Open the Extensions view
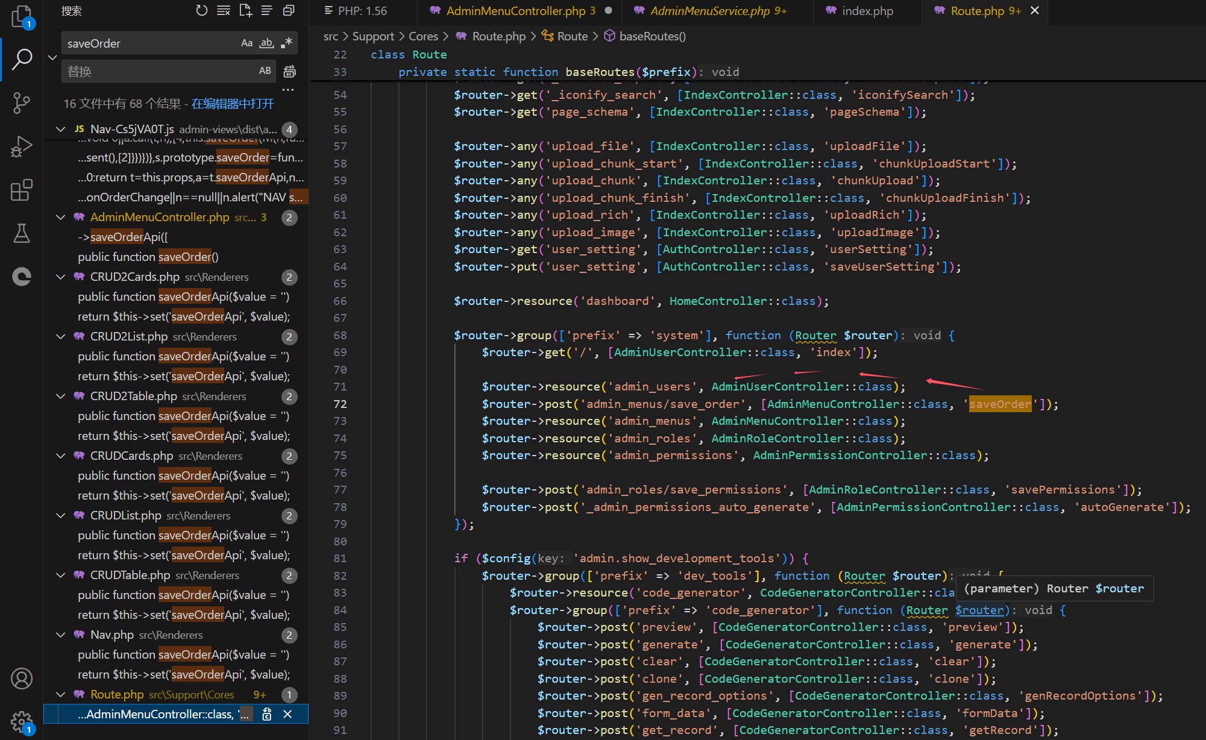Image resolution: width=1206 pixels, height=740 pixels. [21, 190]
